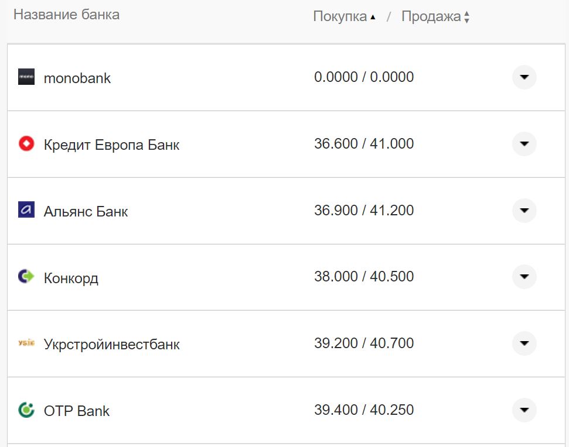Click the ascending arrow beside Покупка
The height and width of the screenshot is (447, 569).
[372, 16]
